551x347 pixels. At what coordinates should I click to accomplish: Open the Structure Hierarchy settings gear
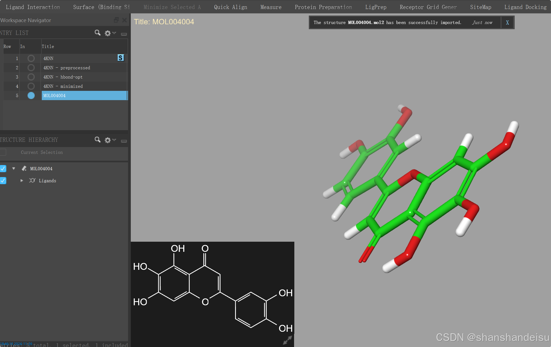(x=108, y=140)
